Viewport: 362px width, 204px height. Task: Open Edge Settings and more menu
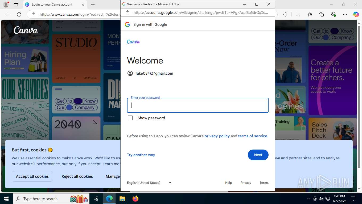pyautogui.click(x=345, y=14)
